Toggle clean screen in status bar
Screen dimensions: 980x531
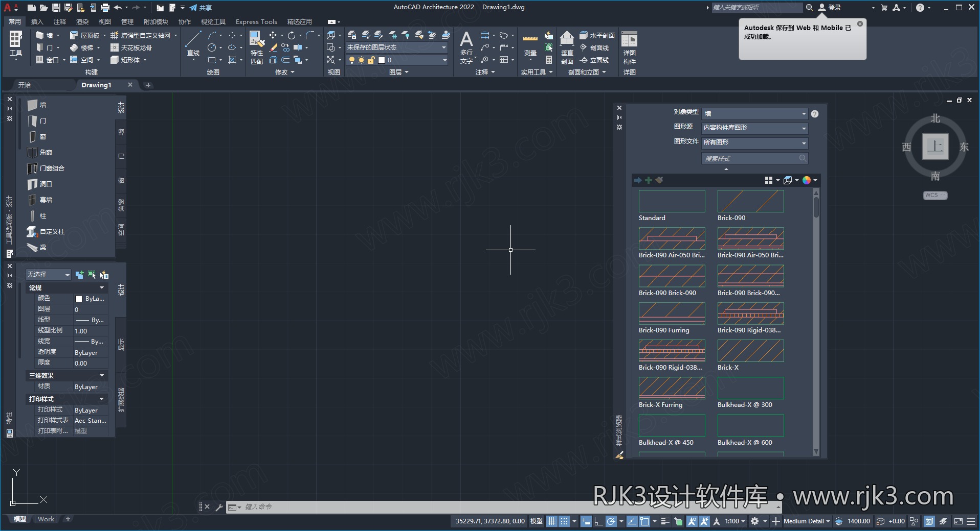coord(958,521)
